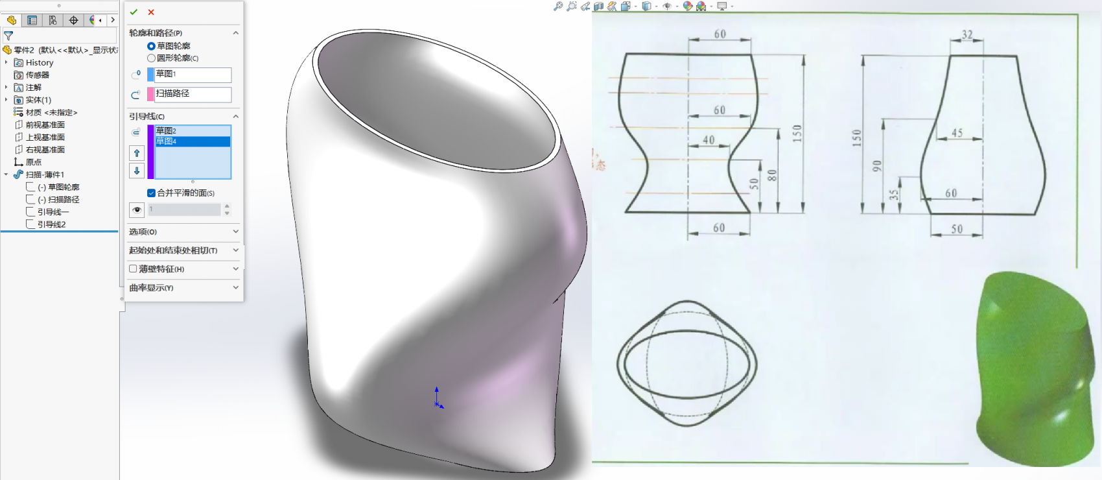The image size is (1102, 480).
Task: Click the Edit Appearance color ball icon
Action: tap(688, 6)
